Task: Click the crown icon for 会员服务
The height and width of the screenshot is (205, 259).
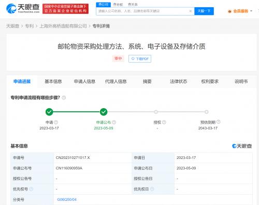Action: coord(229,11)
